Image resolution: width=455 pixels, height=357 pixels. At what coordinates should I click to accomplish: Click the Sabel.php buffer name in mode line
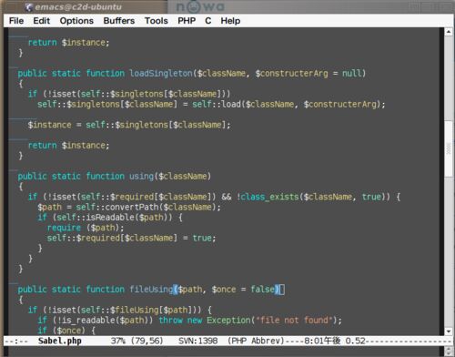click(x=60, y=341)
